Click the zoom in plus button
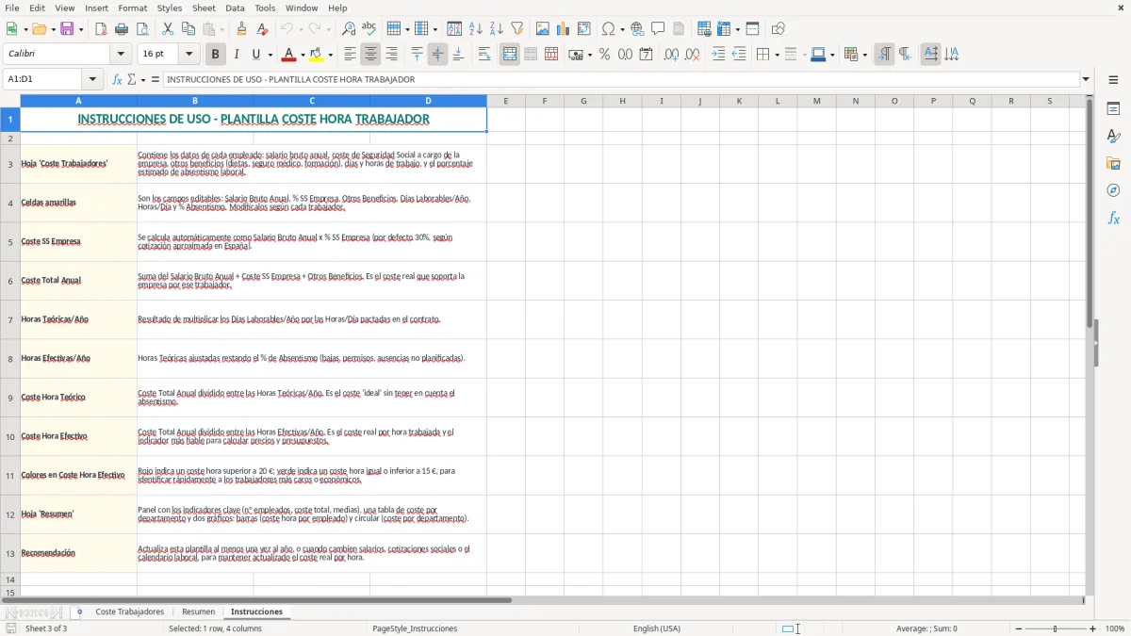The image size is (1131, 636). pyautogui.click(x=1093, y=628)
